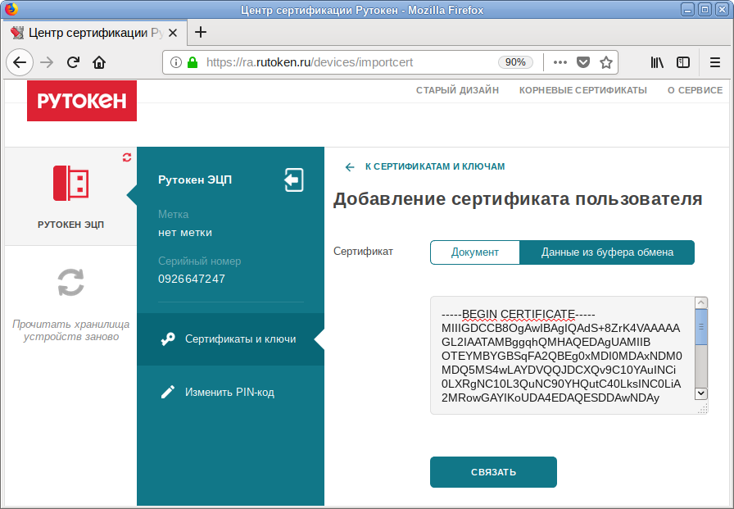
Task: Click the РУТОКЕН ЭЦП device label
Action: (70, 225)
